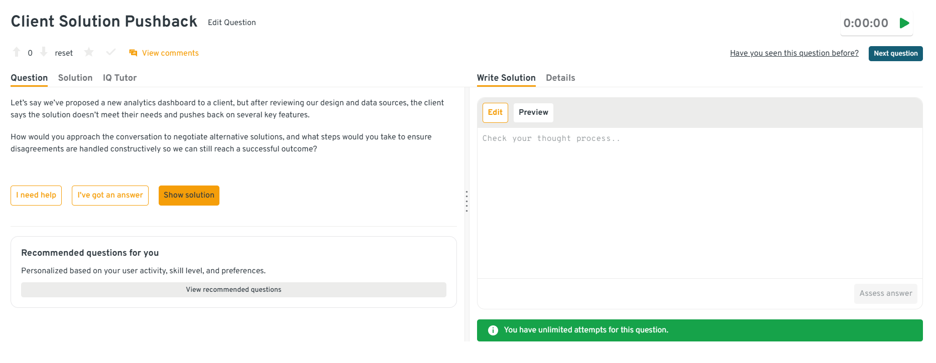Screen dimensions: 936x363
Task: Expand View recommended questions
Action: pos(233,290)
